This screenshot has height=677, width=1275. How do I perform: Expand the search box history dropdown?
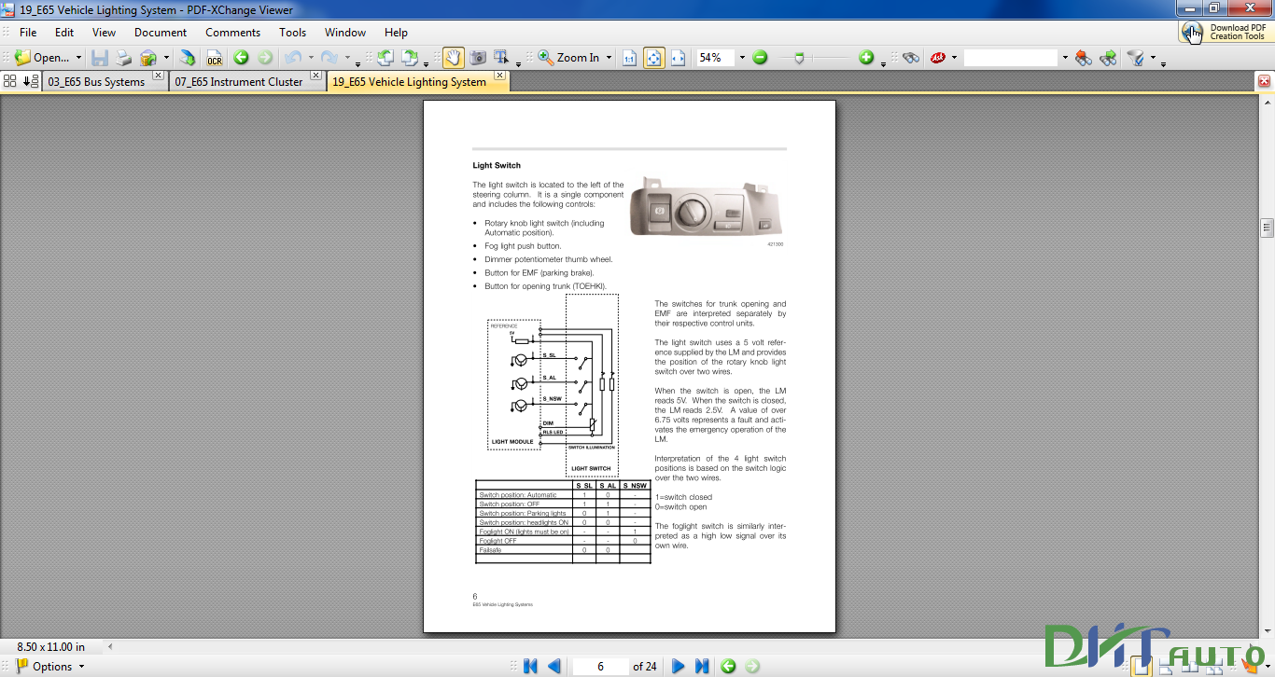click(1065, 58)
